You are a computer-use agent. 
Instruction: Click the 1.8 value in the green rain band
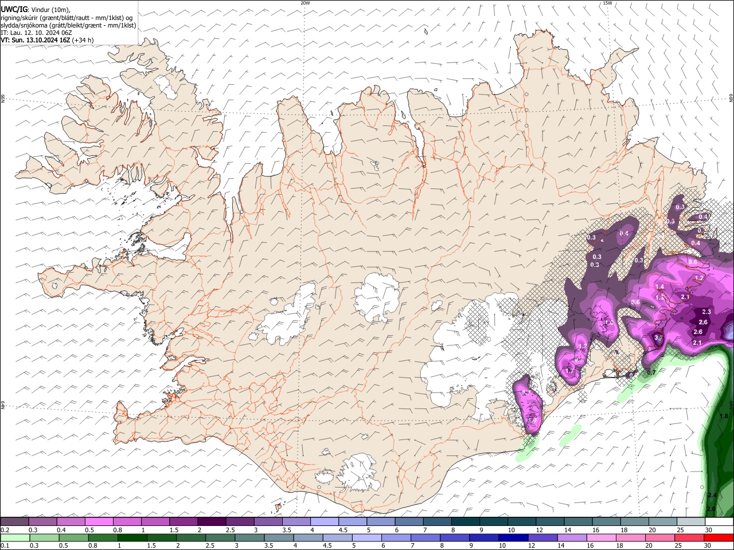724,417
